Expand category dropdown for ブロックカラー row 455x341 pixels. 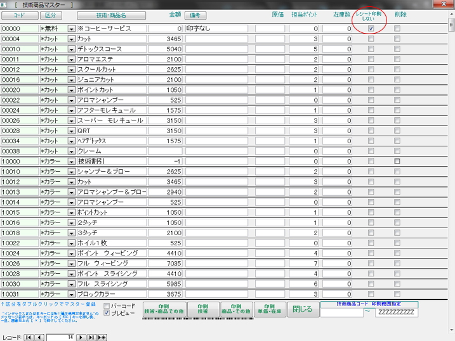71,294
